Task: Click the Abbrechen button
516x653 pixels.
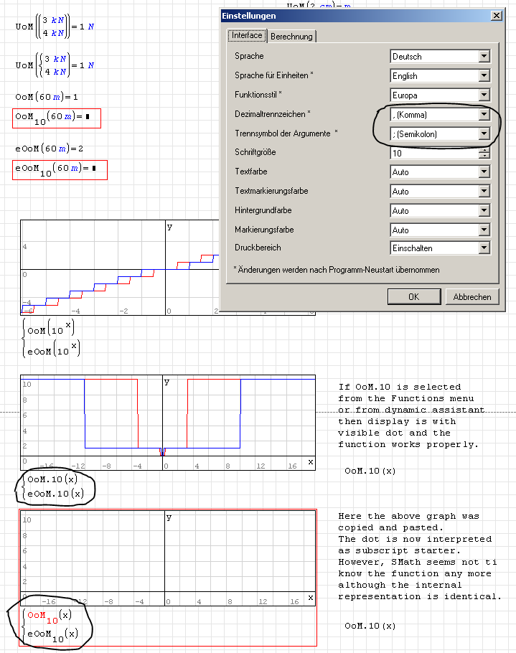Action: (472, 296)
